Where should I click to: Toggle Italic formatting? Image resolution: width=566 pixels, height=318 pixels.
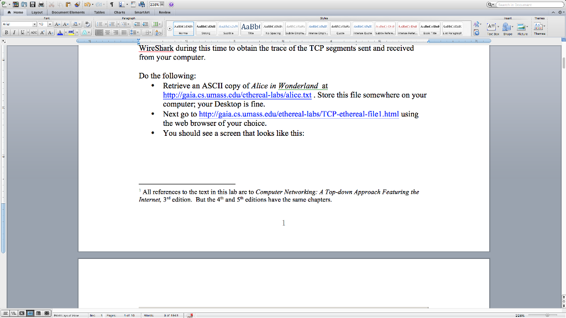[x=14, y=32]
